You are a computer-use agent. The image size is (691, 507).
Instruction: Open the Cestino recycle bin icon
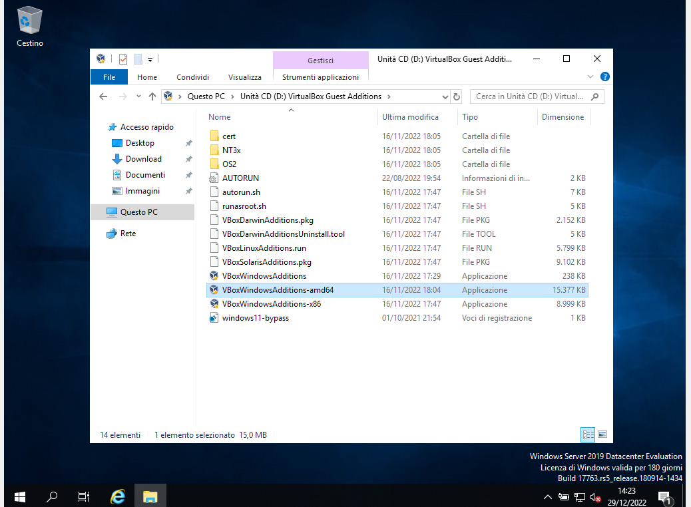point(29,27)
